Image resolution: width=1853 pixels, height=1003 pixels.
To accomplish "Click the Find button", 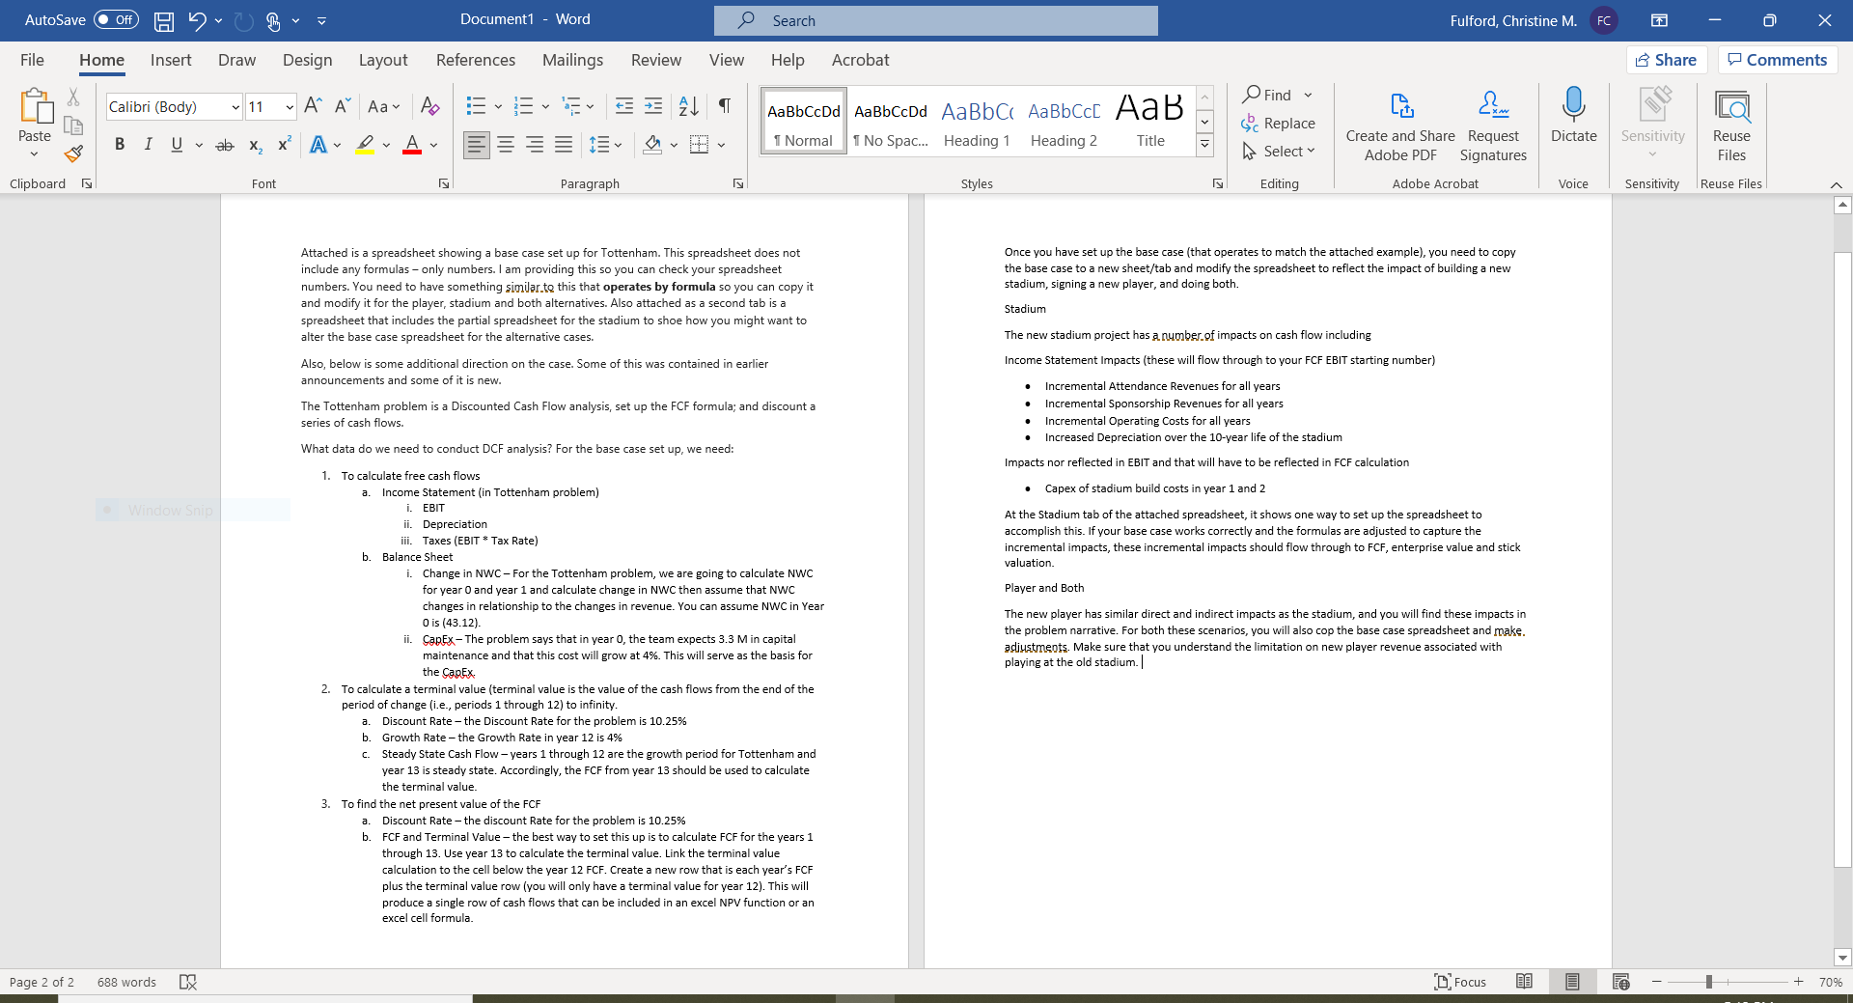I will (1267, 95).
